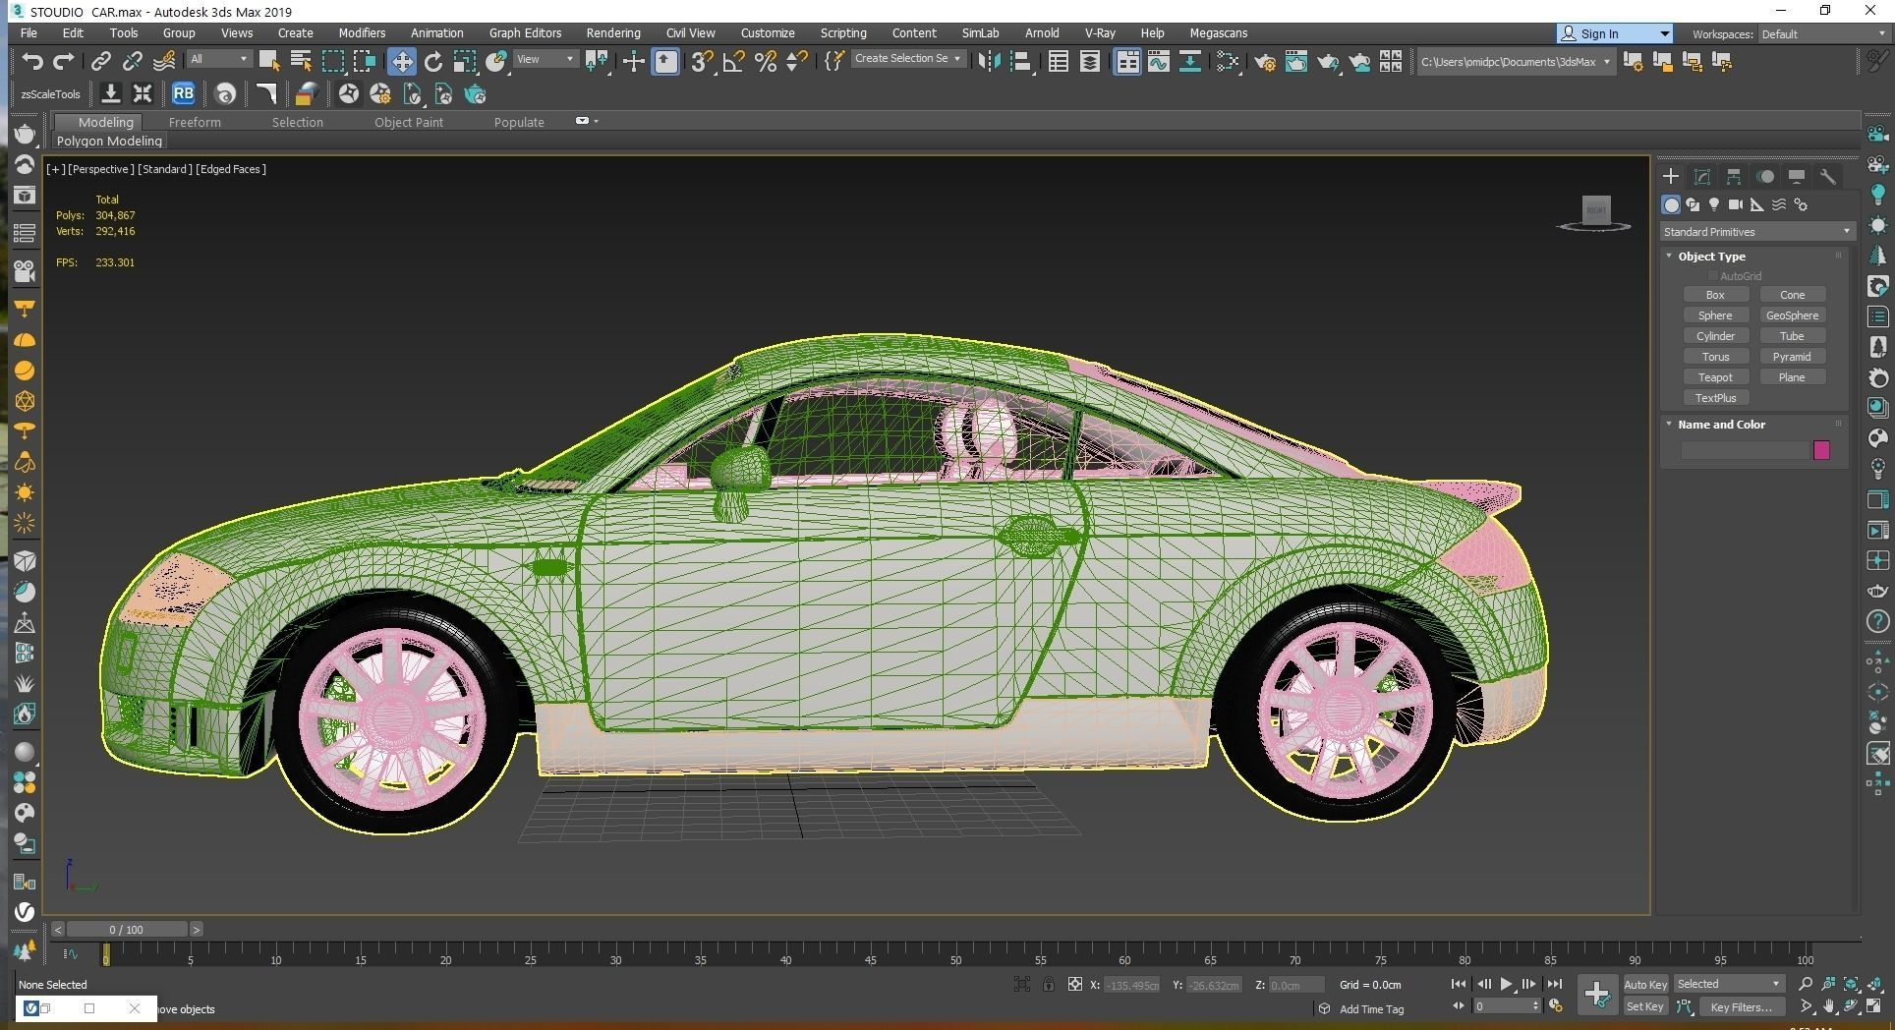Switch to the Freeform ribbon tab

[195, 122]
